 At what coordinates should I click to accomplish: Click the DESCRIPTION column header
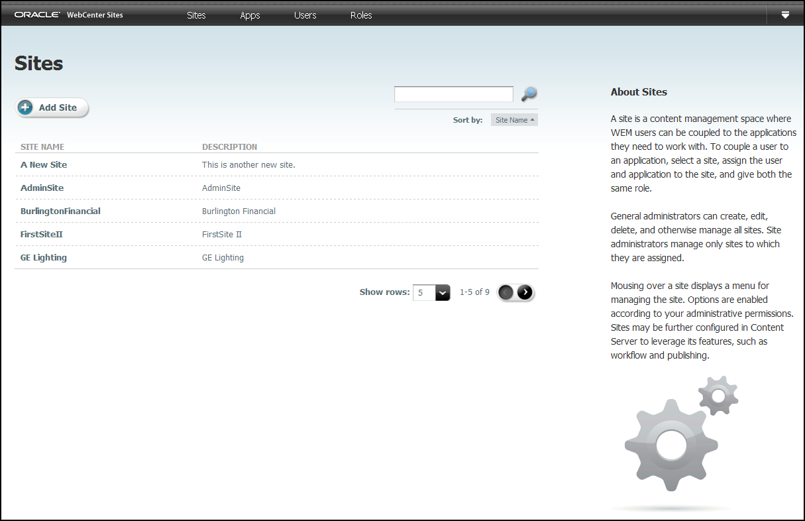[x=229, y=147]
